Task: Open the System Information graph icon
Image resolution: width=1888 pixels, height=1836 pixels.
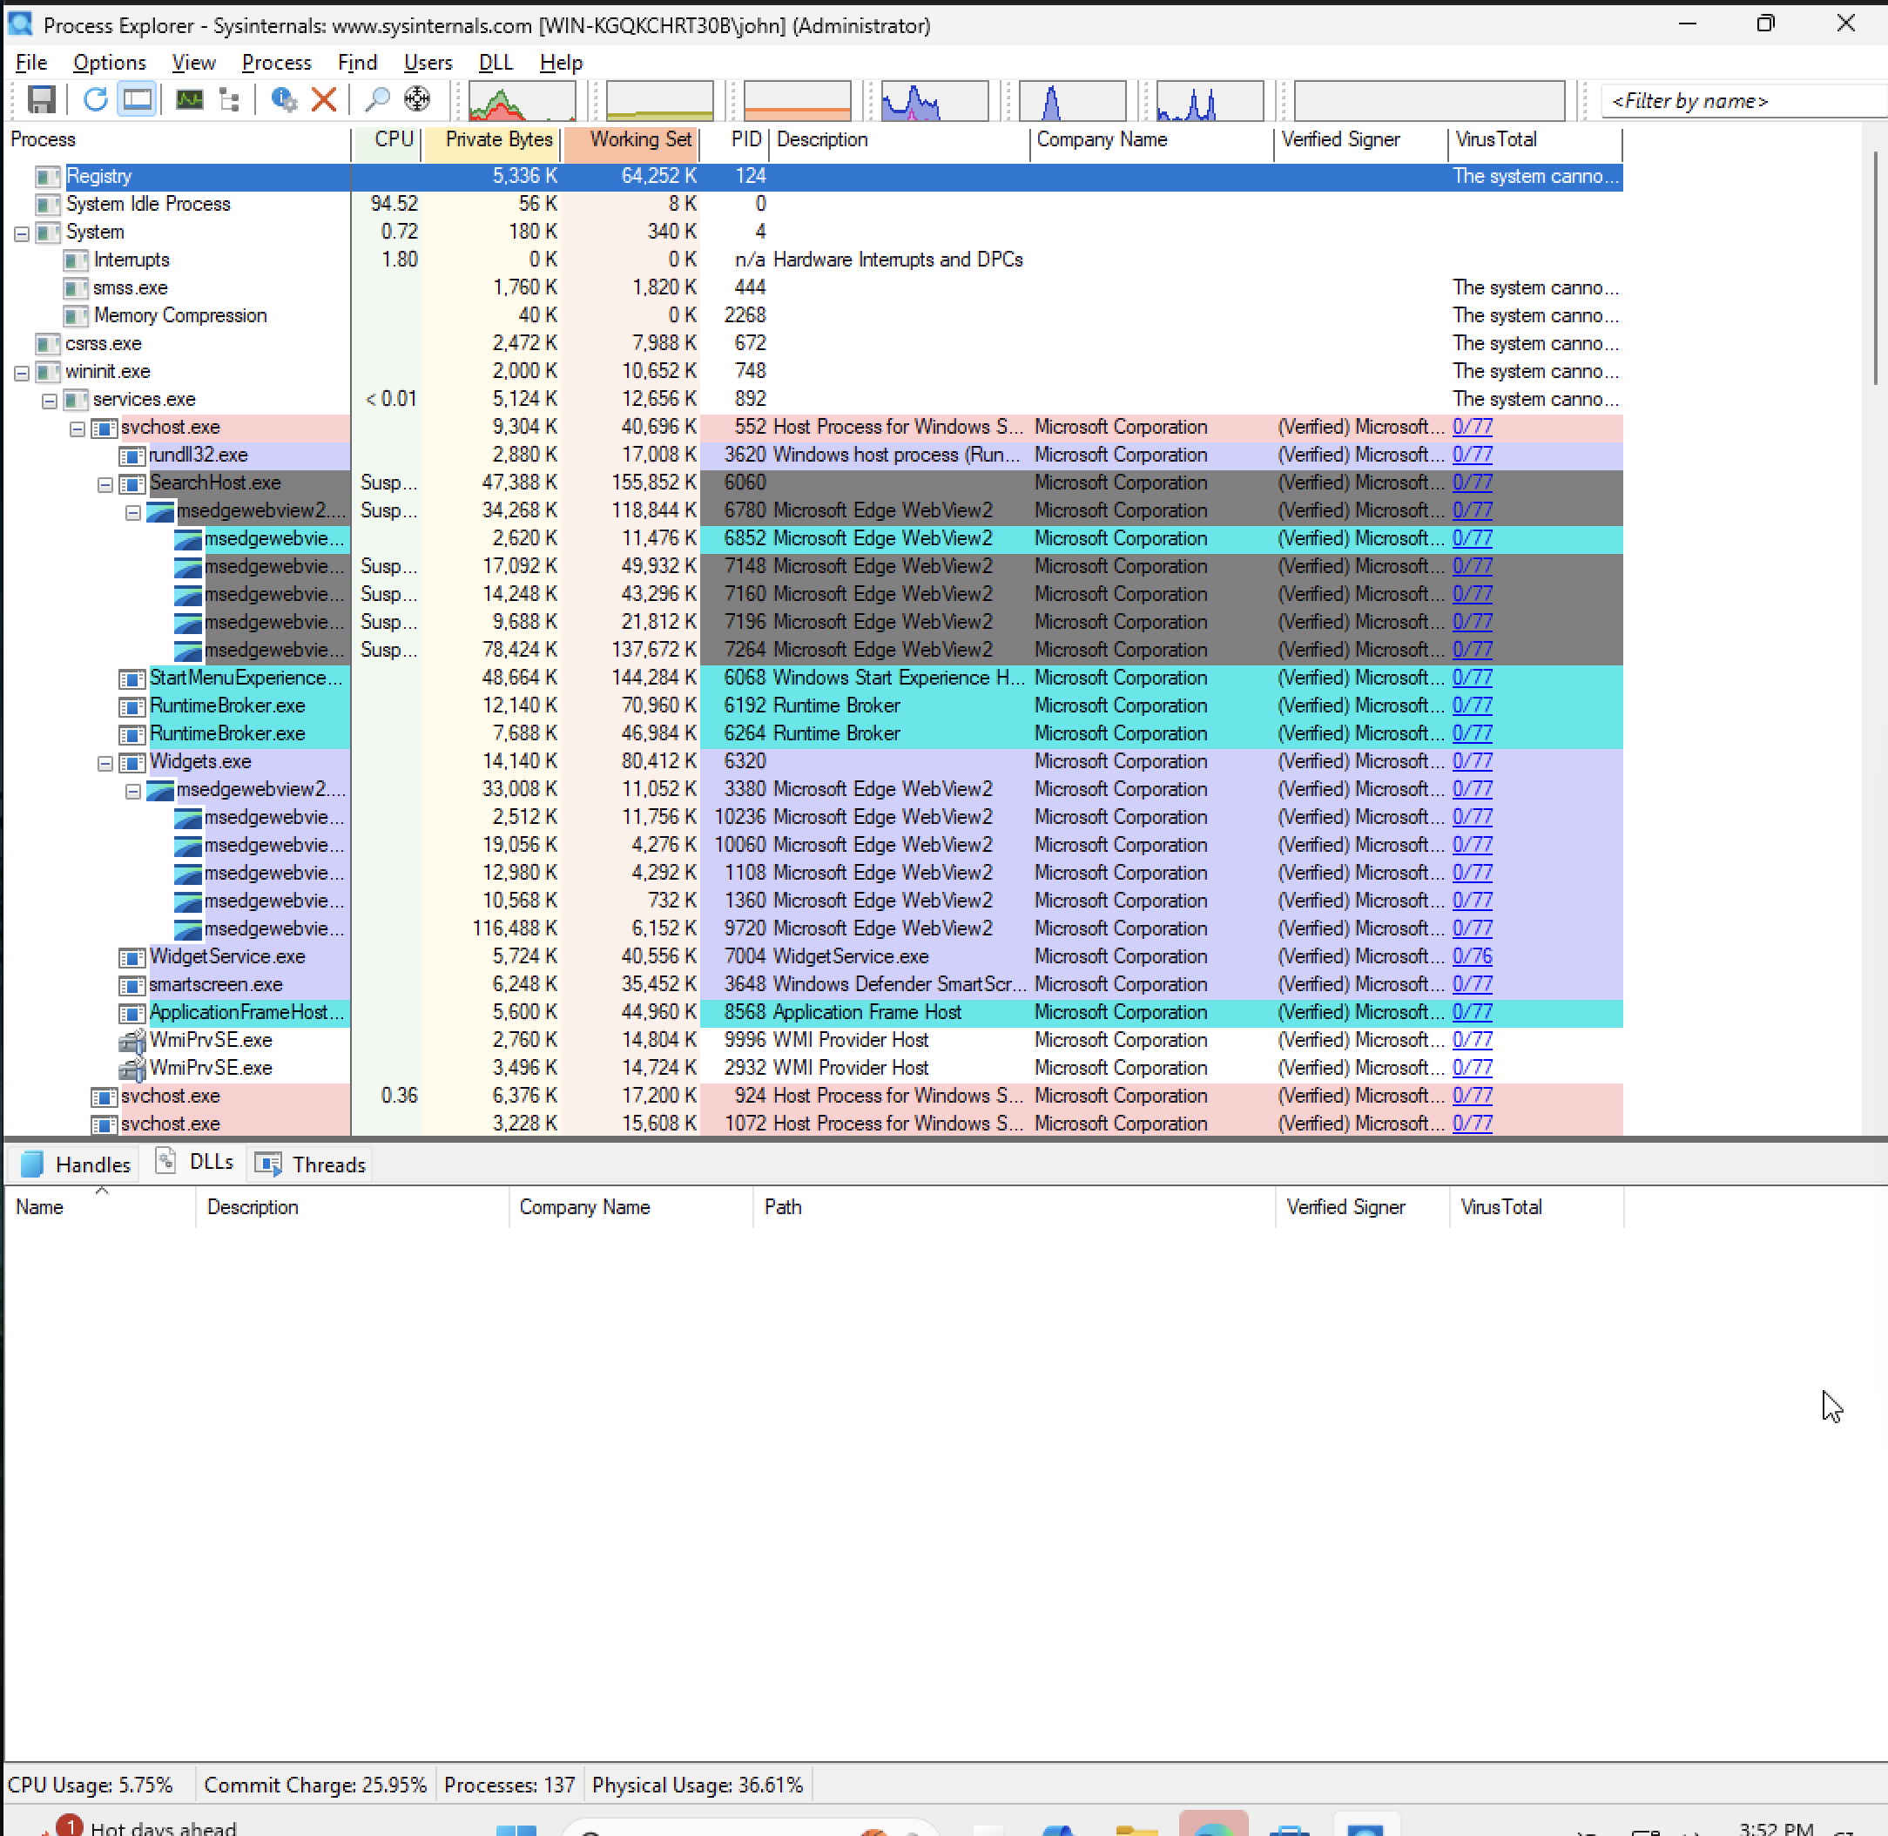Action: 189,99
